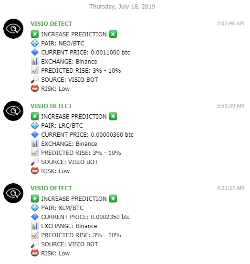This screenshot has width=250, height=264.
Task: Click the 2:02:46 AM timestamp
Action: click(230, 23)
